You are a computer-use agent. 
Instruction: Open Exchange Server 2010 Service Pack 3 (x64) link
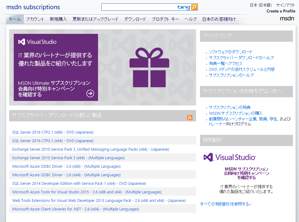pos(68,158)
